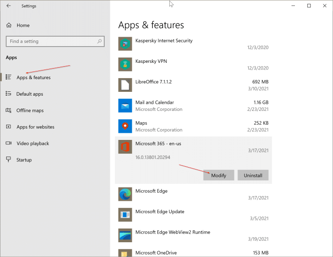Viewport: 333px width, 257px height.
Task: Open the Default apps section
Action: [29, 94]
